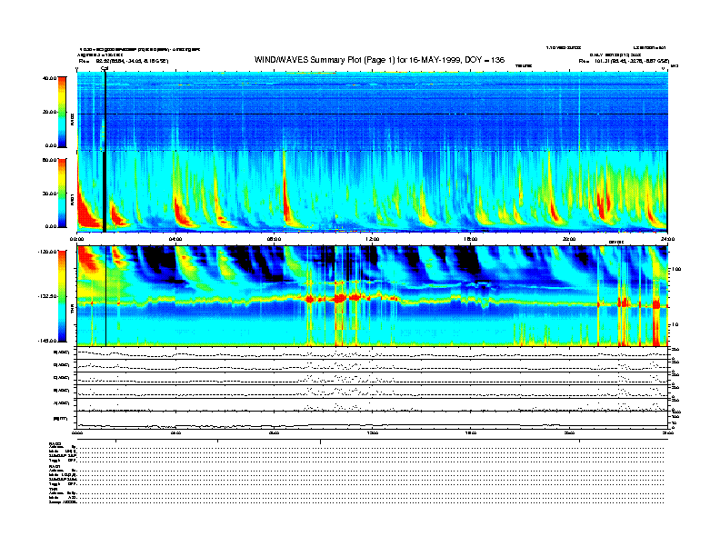
Task: Click the RAD2 vertical axis label
Action: pos(72,120)
